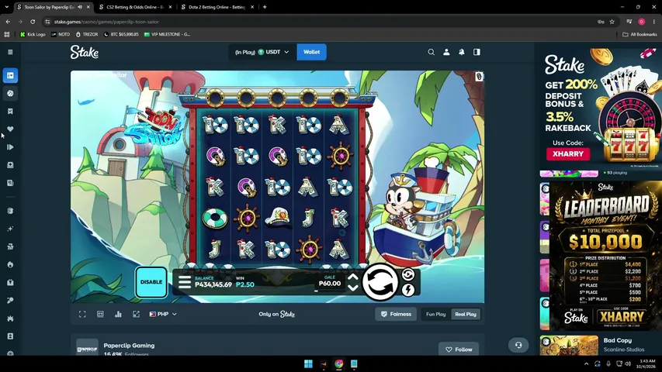Open the Kick Logo bookmark
Image resolution: width=662 pixels, height=372 pixels.
point(33,34)
